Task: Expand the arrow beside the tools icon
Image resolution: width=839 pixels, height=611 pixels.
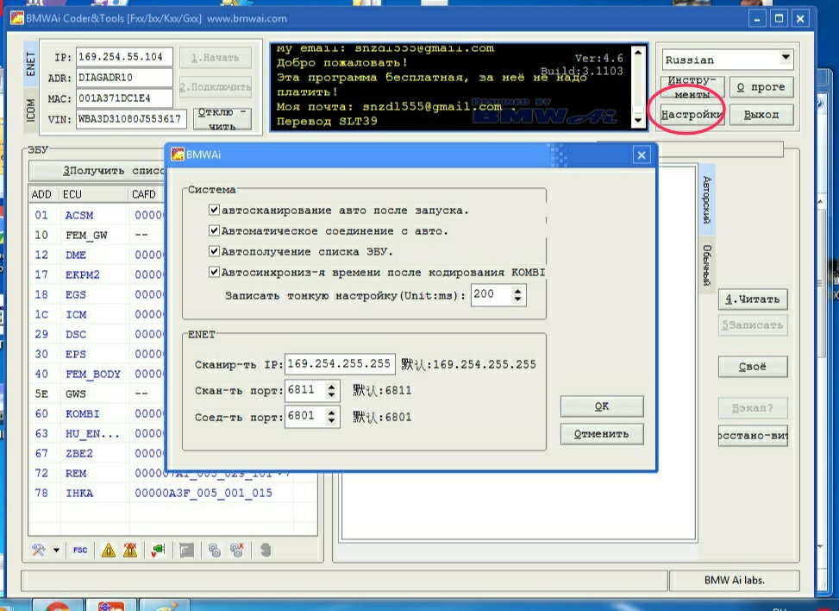Action: click(56, 550)
